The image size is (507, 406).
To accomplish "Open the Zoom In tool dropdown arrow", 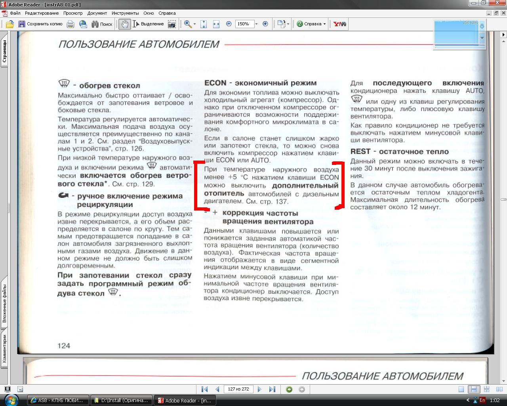I will (x=194, y=24).
